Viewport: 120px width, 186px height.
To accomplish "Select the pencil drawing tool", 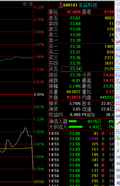I will pos(118,123).
